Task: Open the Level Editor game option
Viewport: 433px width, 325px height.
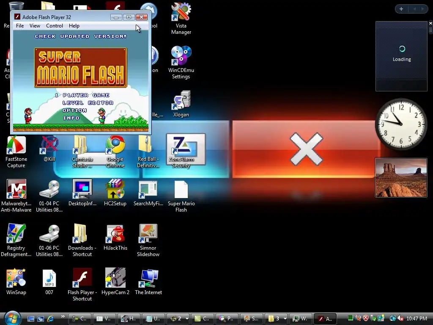Action: click(x=88, y=103)
